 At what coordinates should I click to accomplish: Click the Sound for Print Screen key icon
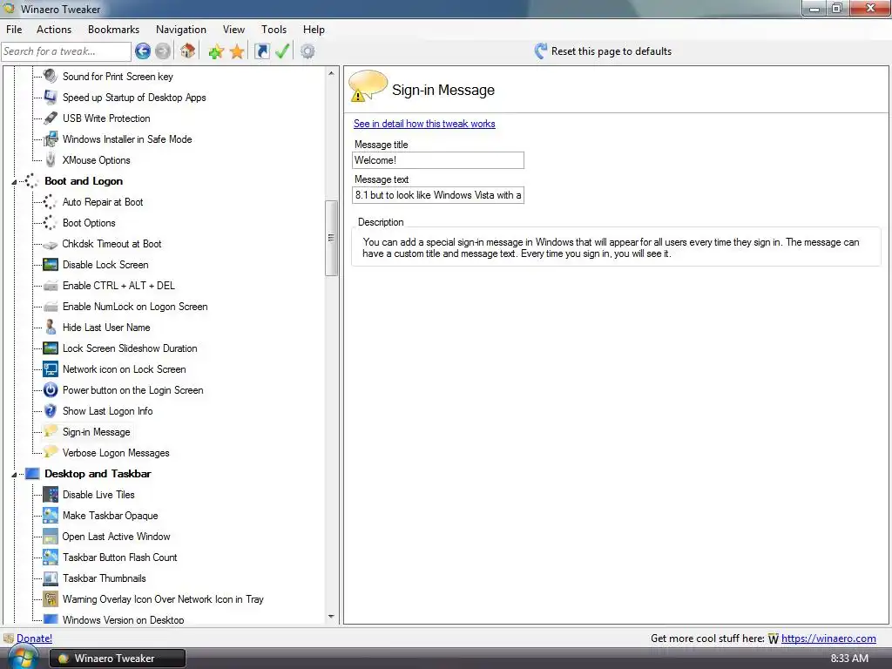[51, 76]
